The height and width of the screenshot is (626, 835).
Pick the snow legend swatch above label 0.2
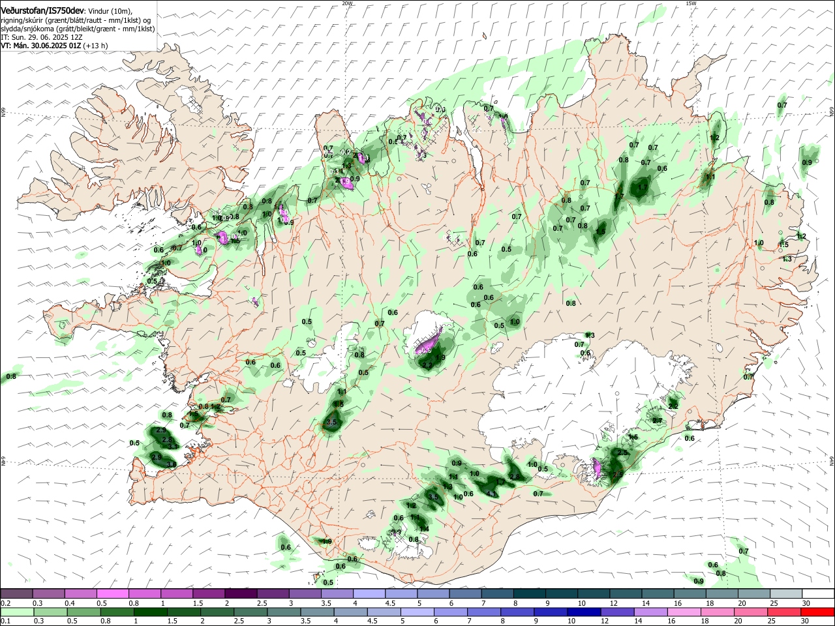coord(16,593)
